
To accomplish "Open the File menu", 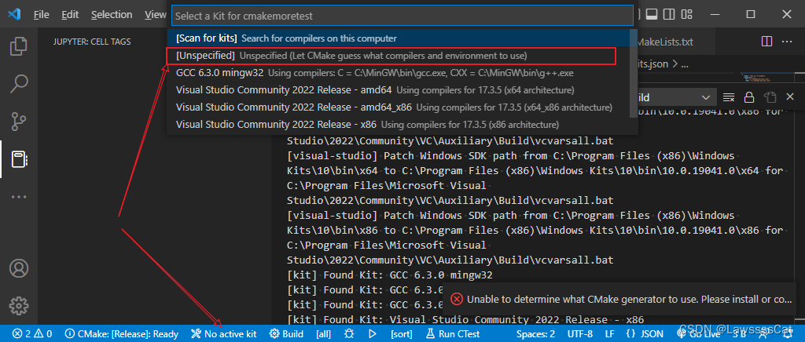I will point(41,15).
